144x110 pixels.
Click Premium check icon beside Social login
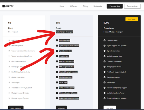(105, 83)
